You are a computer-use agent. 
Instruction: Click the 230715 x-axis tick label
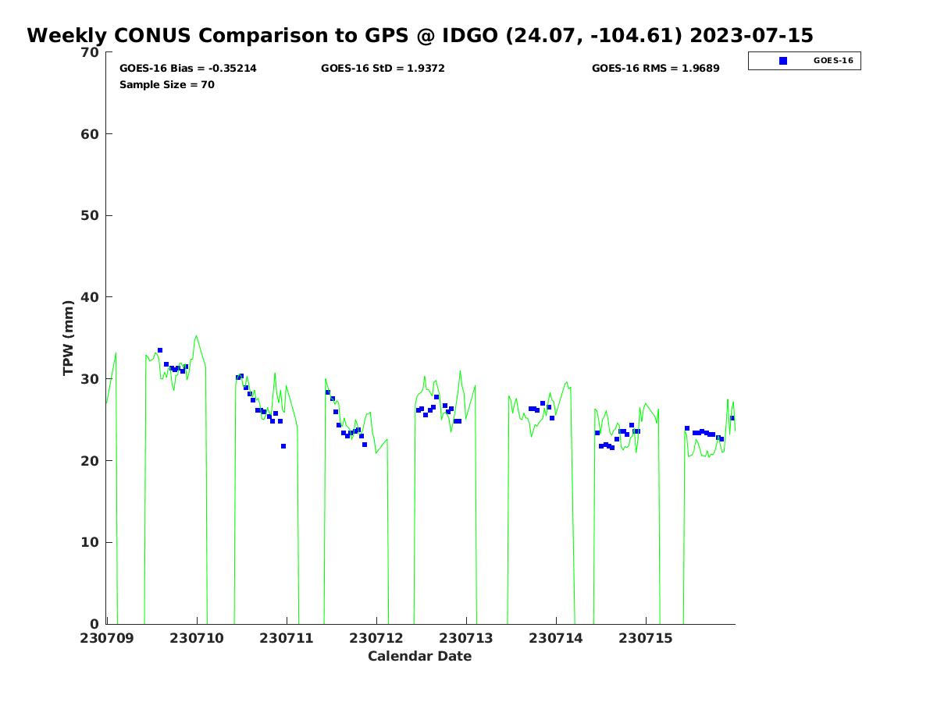(646, 638)
